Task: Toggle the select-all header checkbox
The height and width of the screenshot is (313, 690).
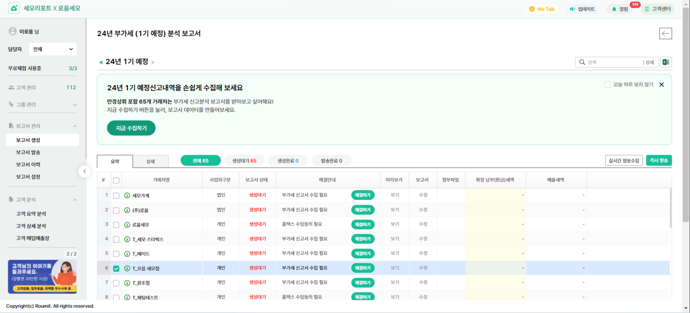Action: point(116,180)
